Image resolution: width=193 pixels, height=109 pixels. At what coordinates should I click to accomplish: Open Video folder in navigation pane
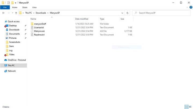[12, 54]
